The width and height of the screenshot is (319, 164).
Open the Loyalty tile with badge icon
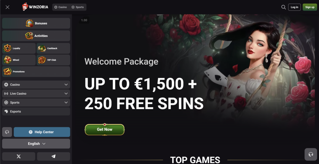(19, 48)
